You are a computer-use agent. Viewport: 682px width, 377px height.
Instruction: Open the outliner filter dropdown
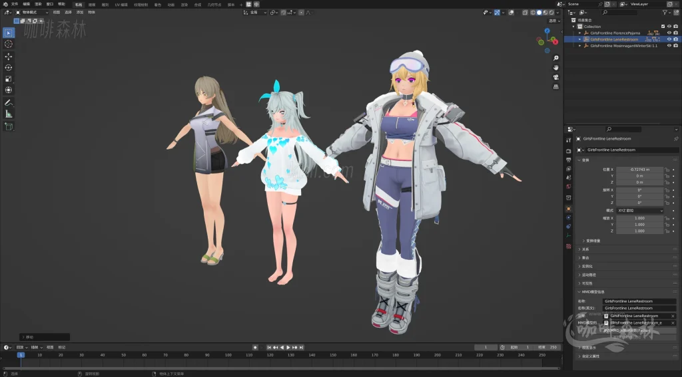point(667,13)
